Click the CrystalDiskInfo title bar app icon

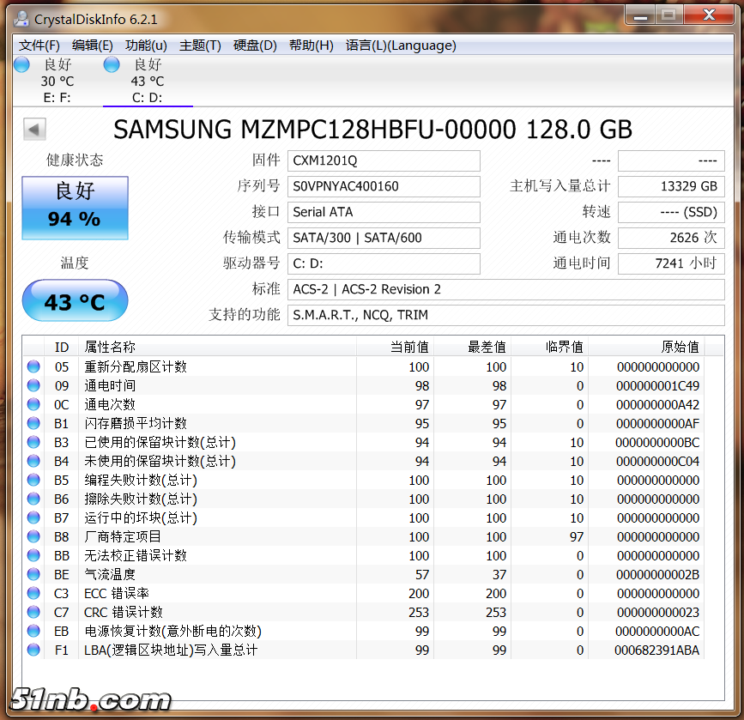click(x=21, y=19)
